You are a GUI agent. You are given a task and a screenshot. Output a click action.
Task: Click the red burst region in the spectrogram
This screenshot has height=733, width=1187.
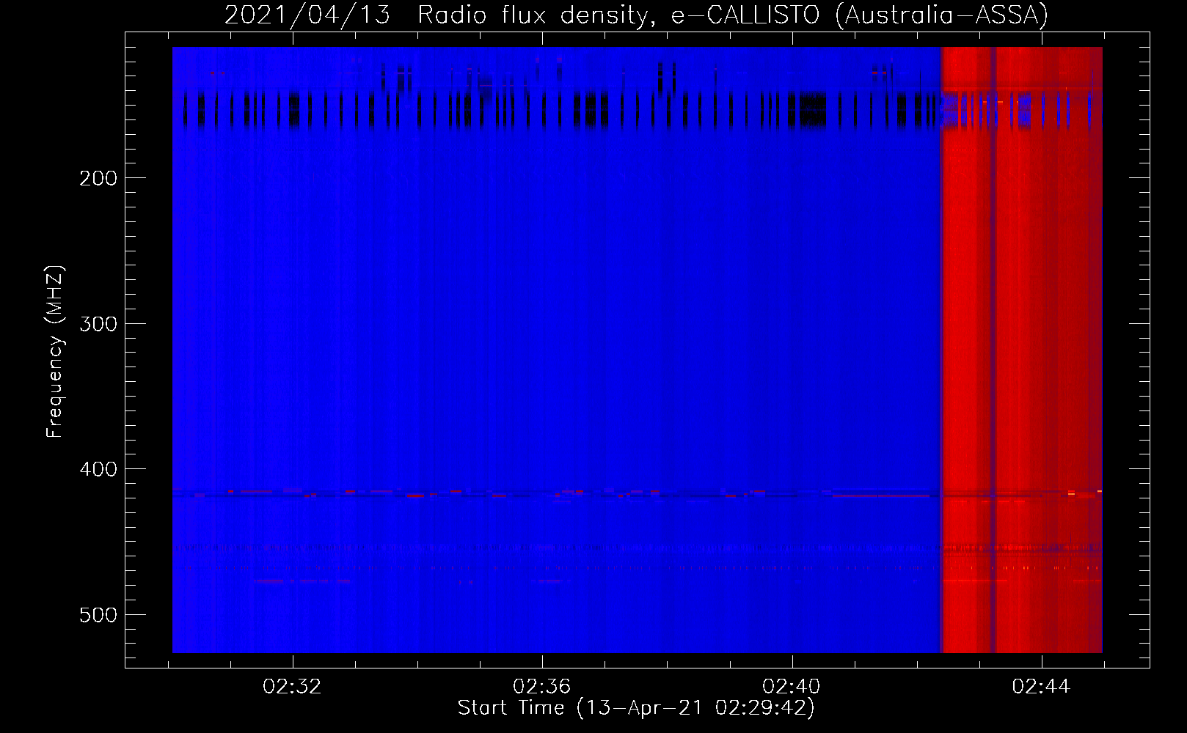[x=1022, y=350]
